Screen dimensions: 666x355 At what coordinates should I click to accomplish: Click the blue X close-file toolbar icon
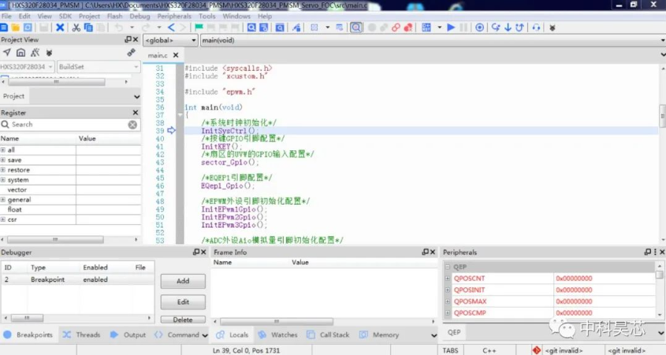pos(60,28)
